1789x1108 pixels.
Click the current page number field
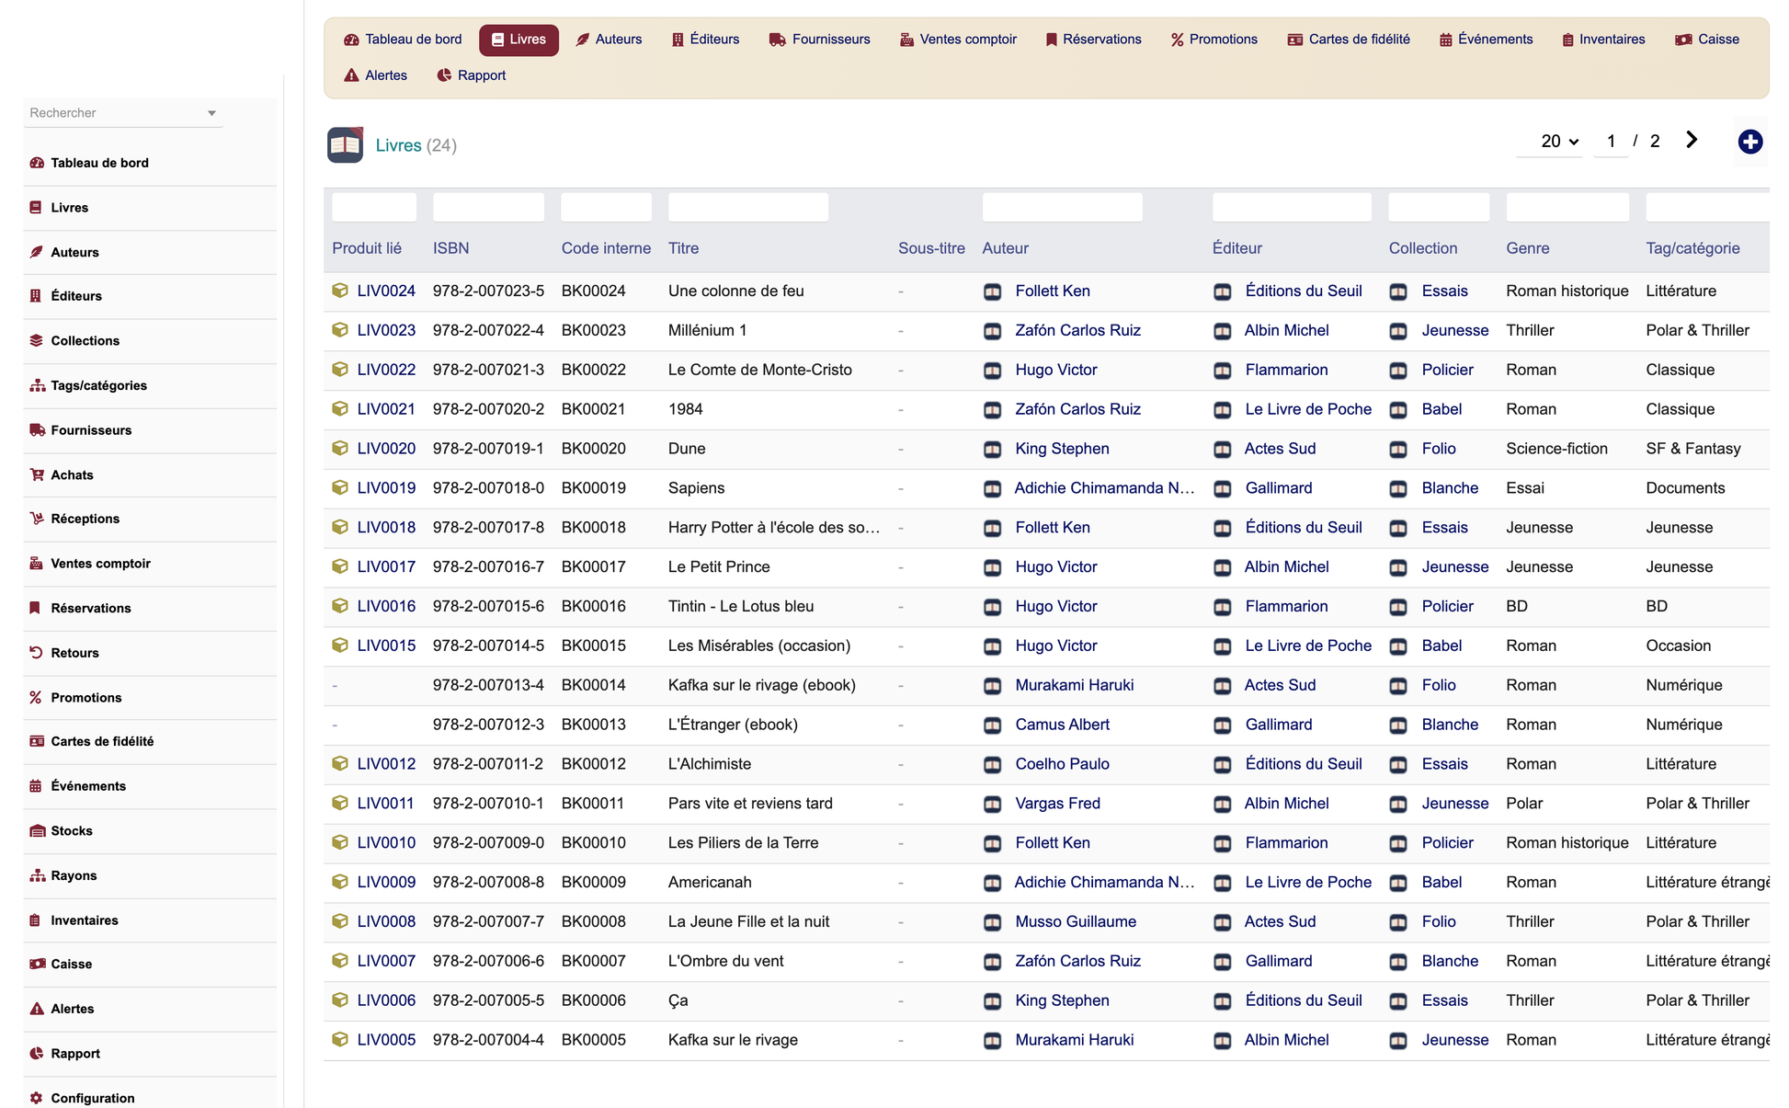tap(1611, 141)
